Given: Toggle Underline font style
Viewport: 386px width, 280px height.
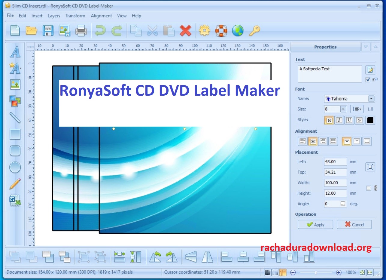Looking at the screenshot, I should tap(349, 120).
